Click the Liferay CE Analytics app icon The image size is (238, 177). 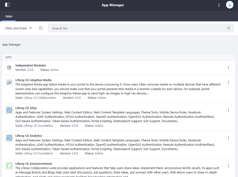pyautogui.click(x=9, y=138)
